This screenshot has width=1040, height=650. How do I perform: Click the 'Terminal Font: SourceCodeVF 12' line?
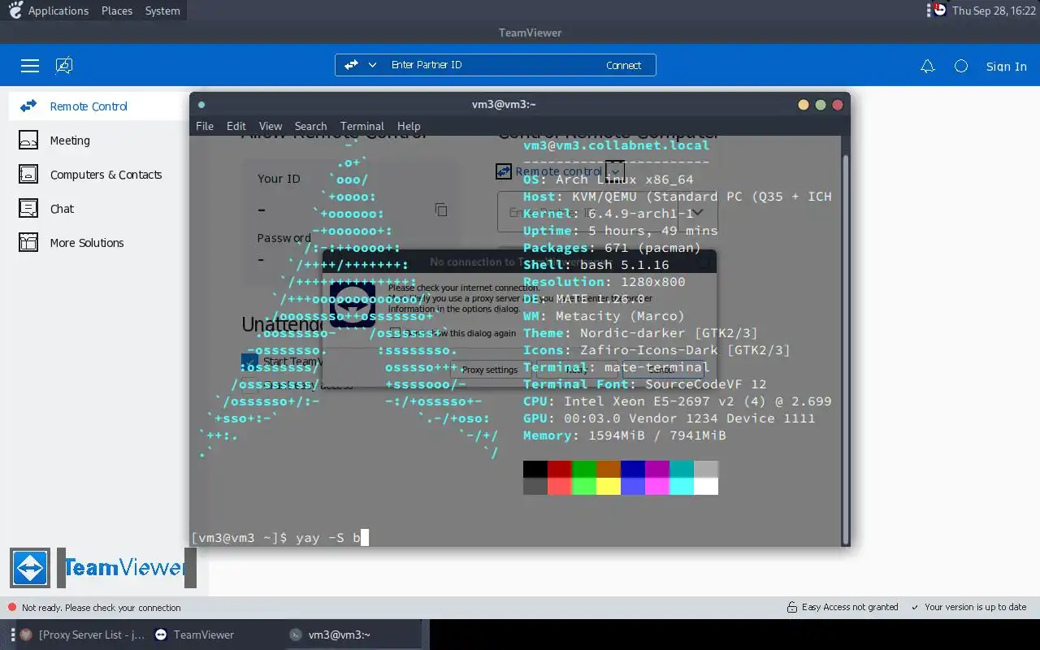tap(645, 384)
